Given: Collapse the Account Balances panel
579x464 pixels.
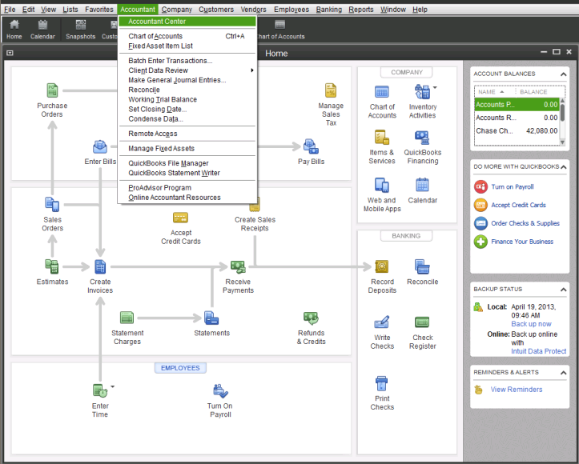Looking at the screenshot, I should [563, 74].
